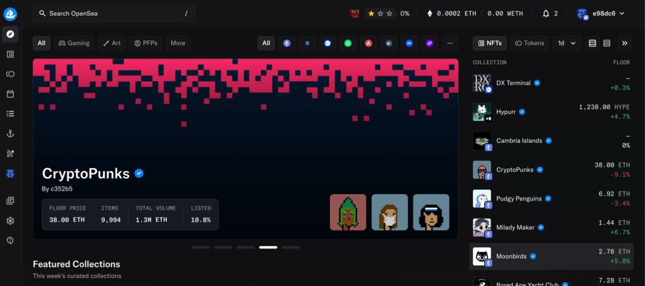Switch to the dense list view icon
The image size is (645, 286).
[607, 43]
